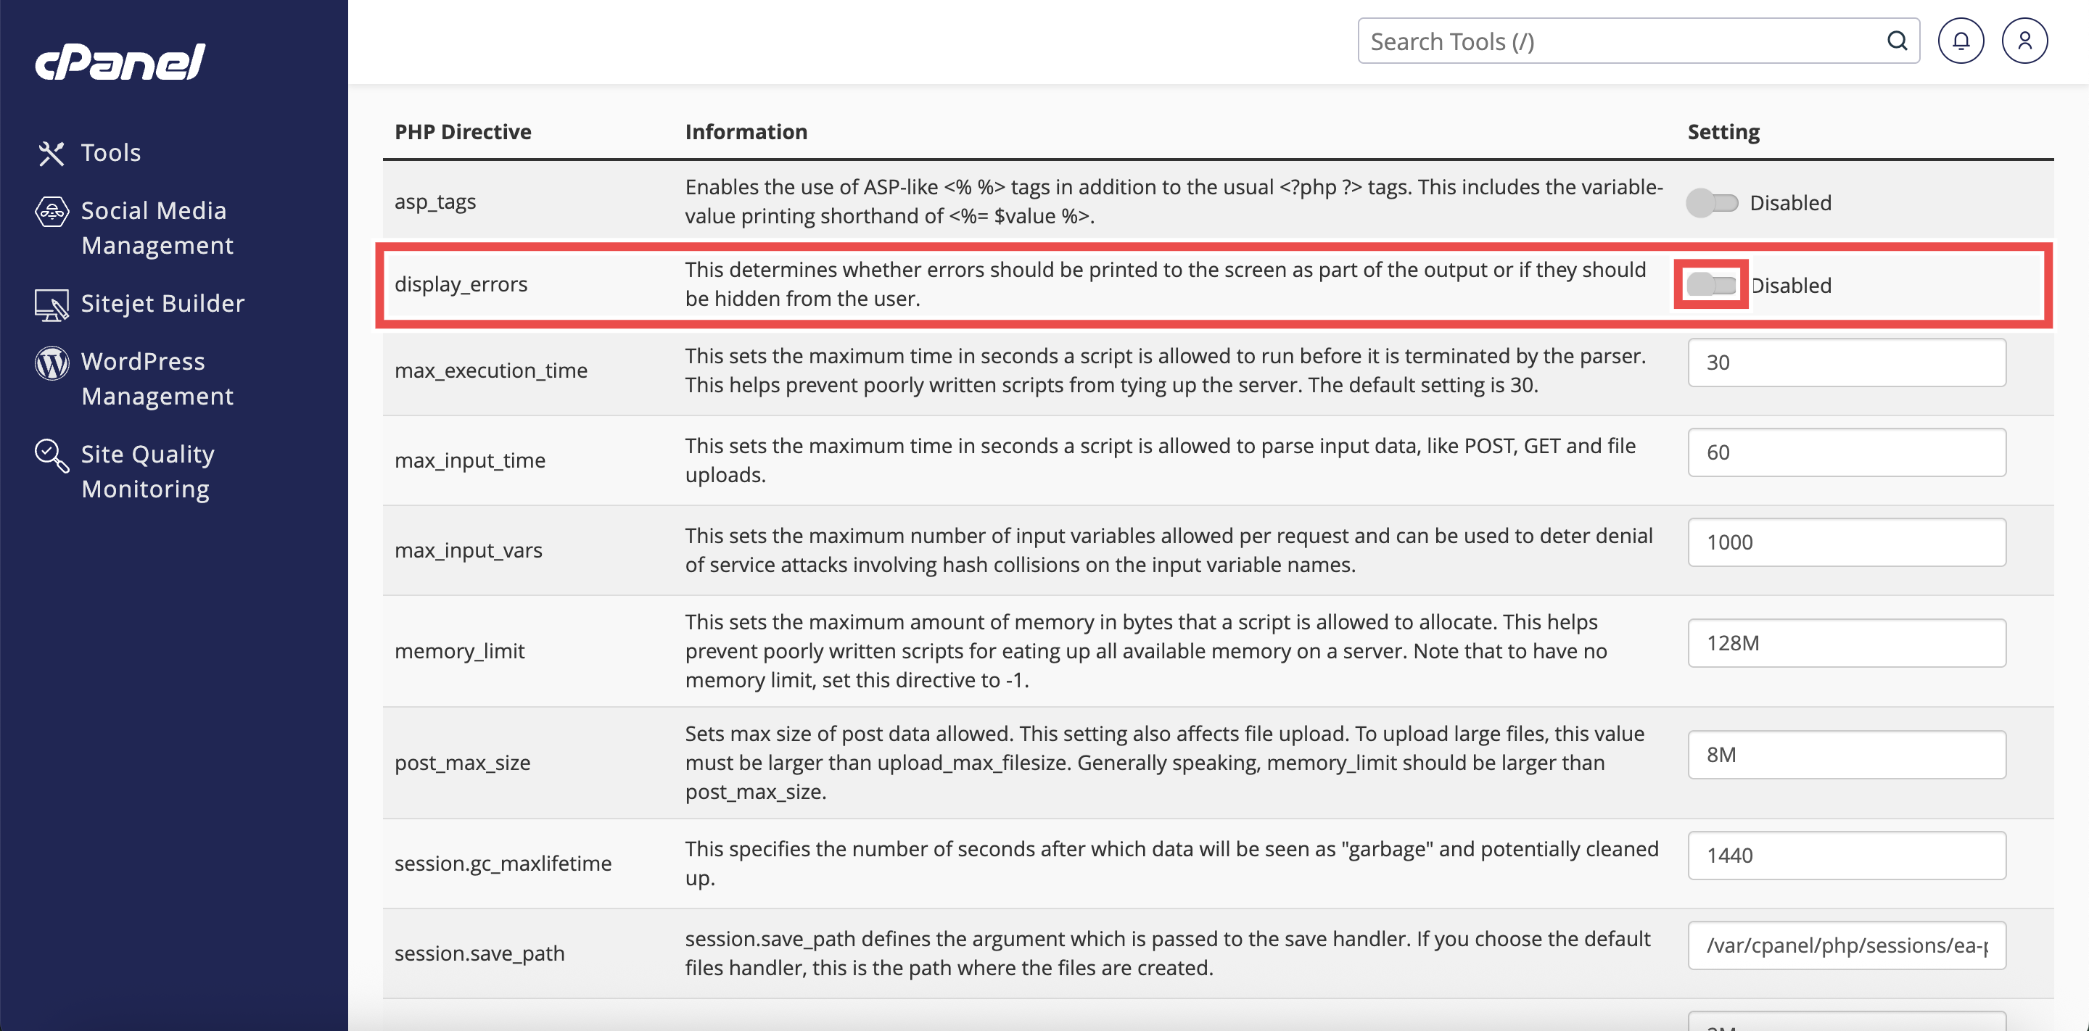Image resolution: width=2089 pixels, height=1031 pixels.
Task: Click the WordPress Management logo icon
Action: (x=51, y=363)
